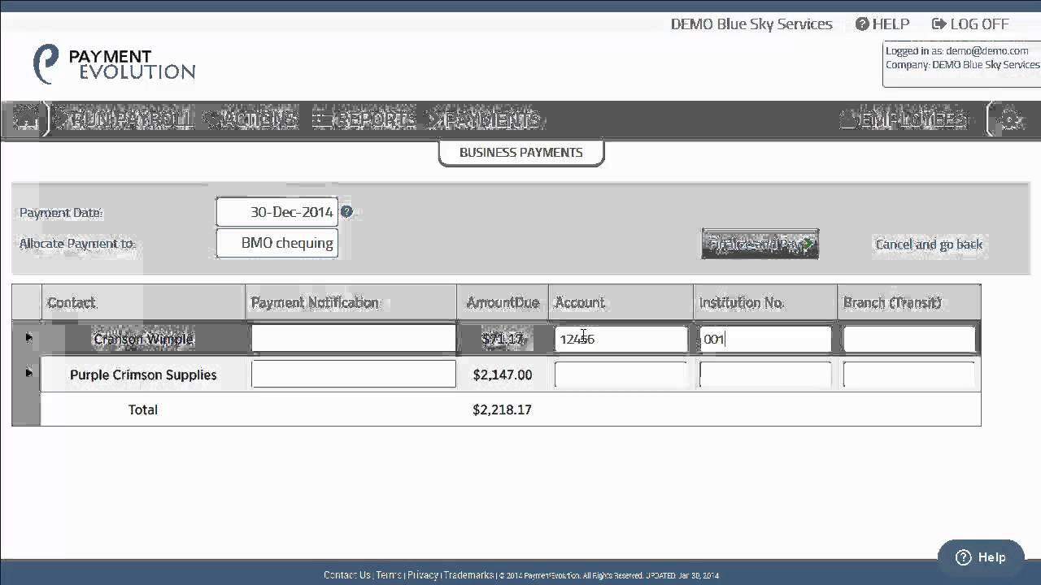
Task: Open the settings gear icon
Action: click(x=1010, y=120)
